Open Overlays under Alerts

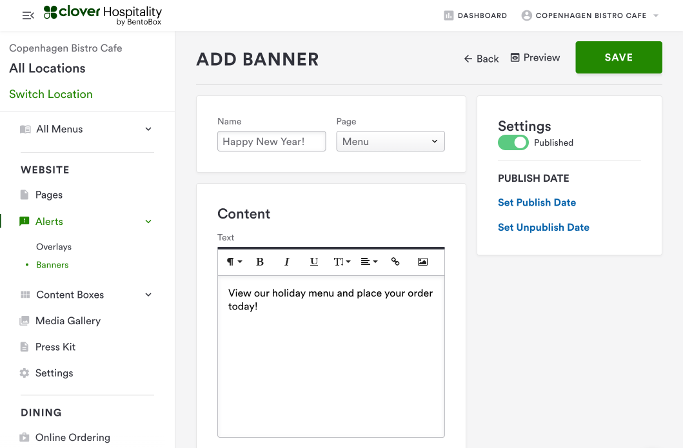pyautogui.click(x=54, y=247)
